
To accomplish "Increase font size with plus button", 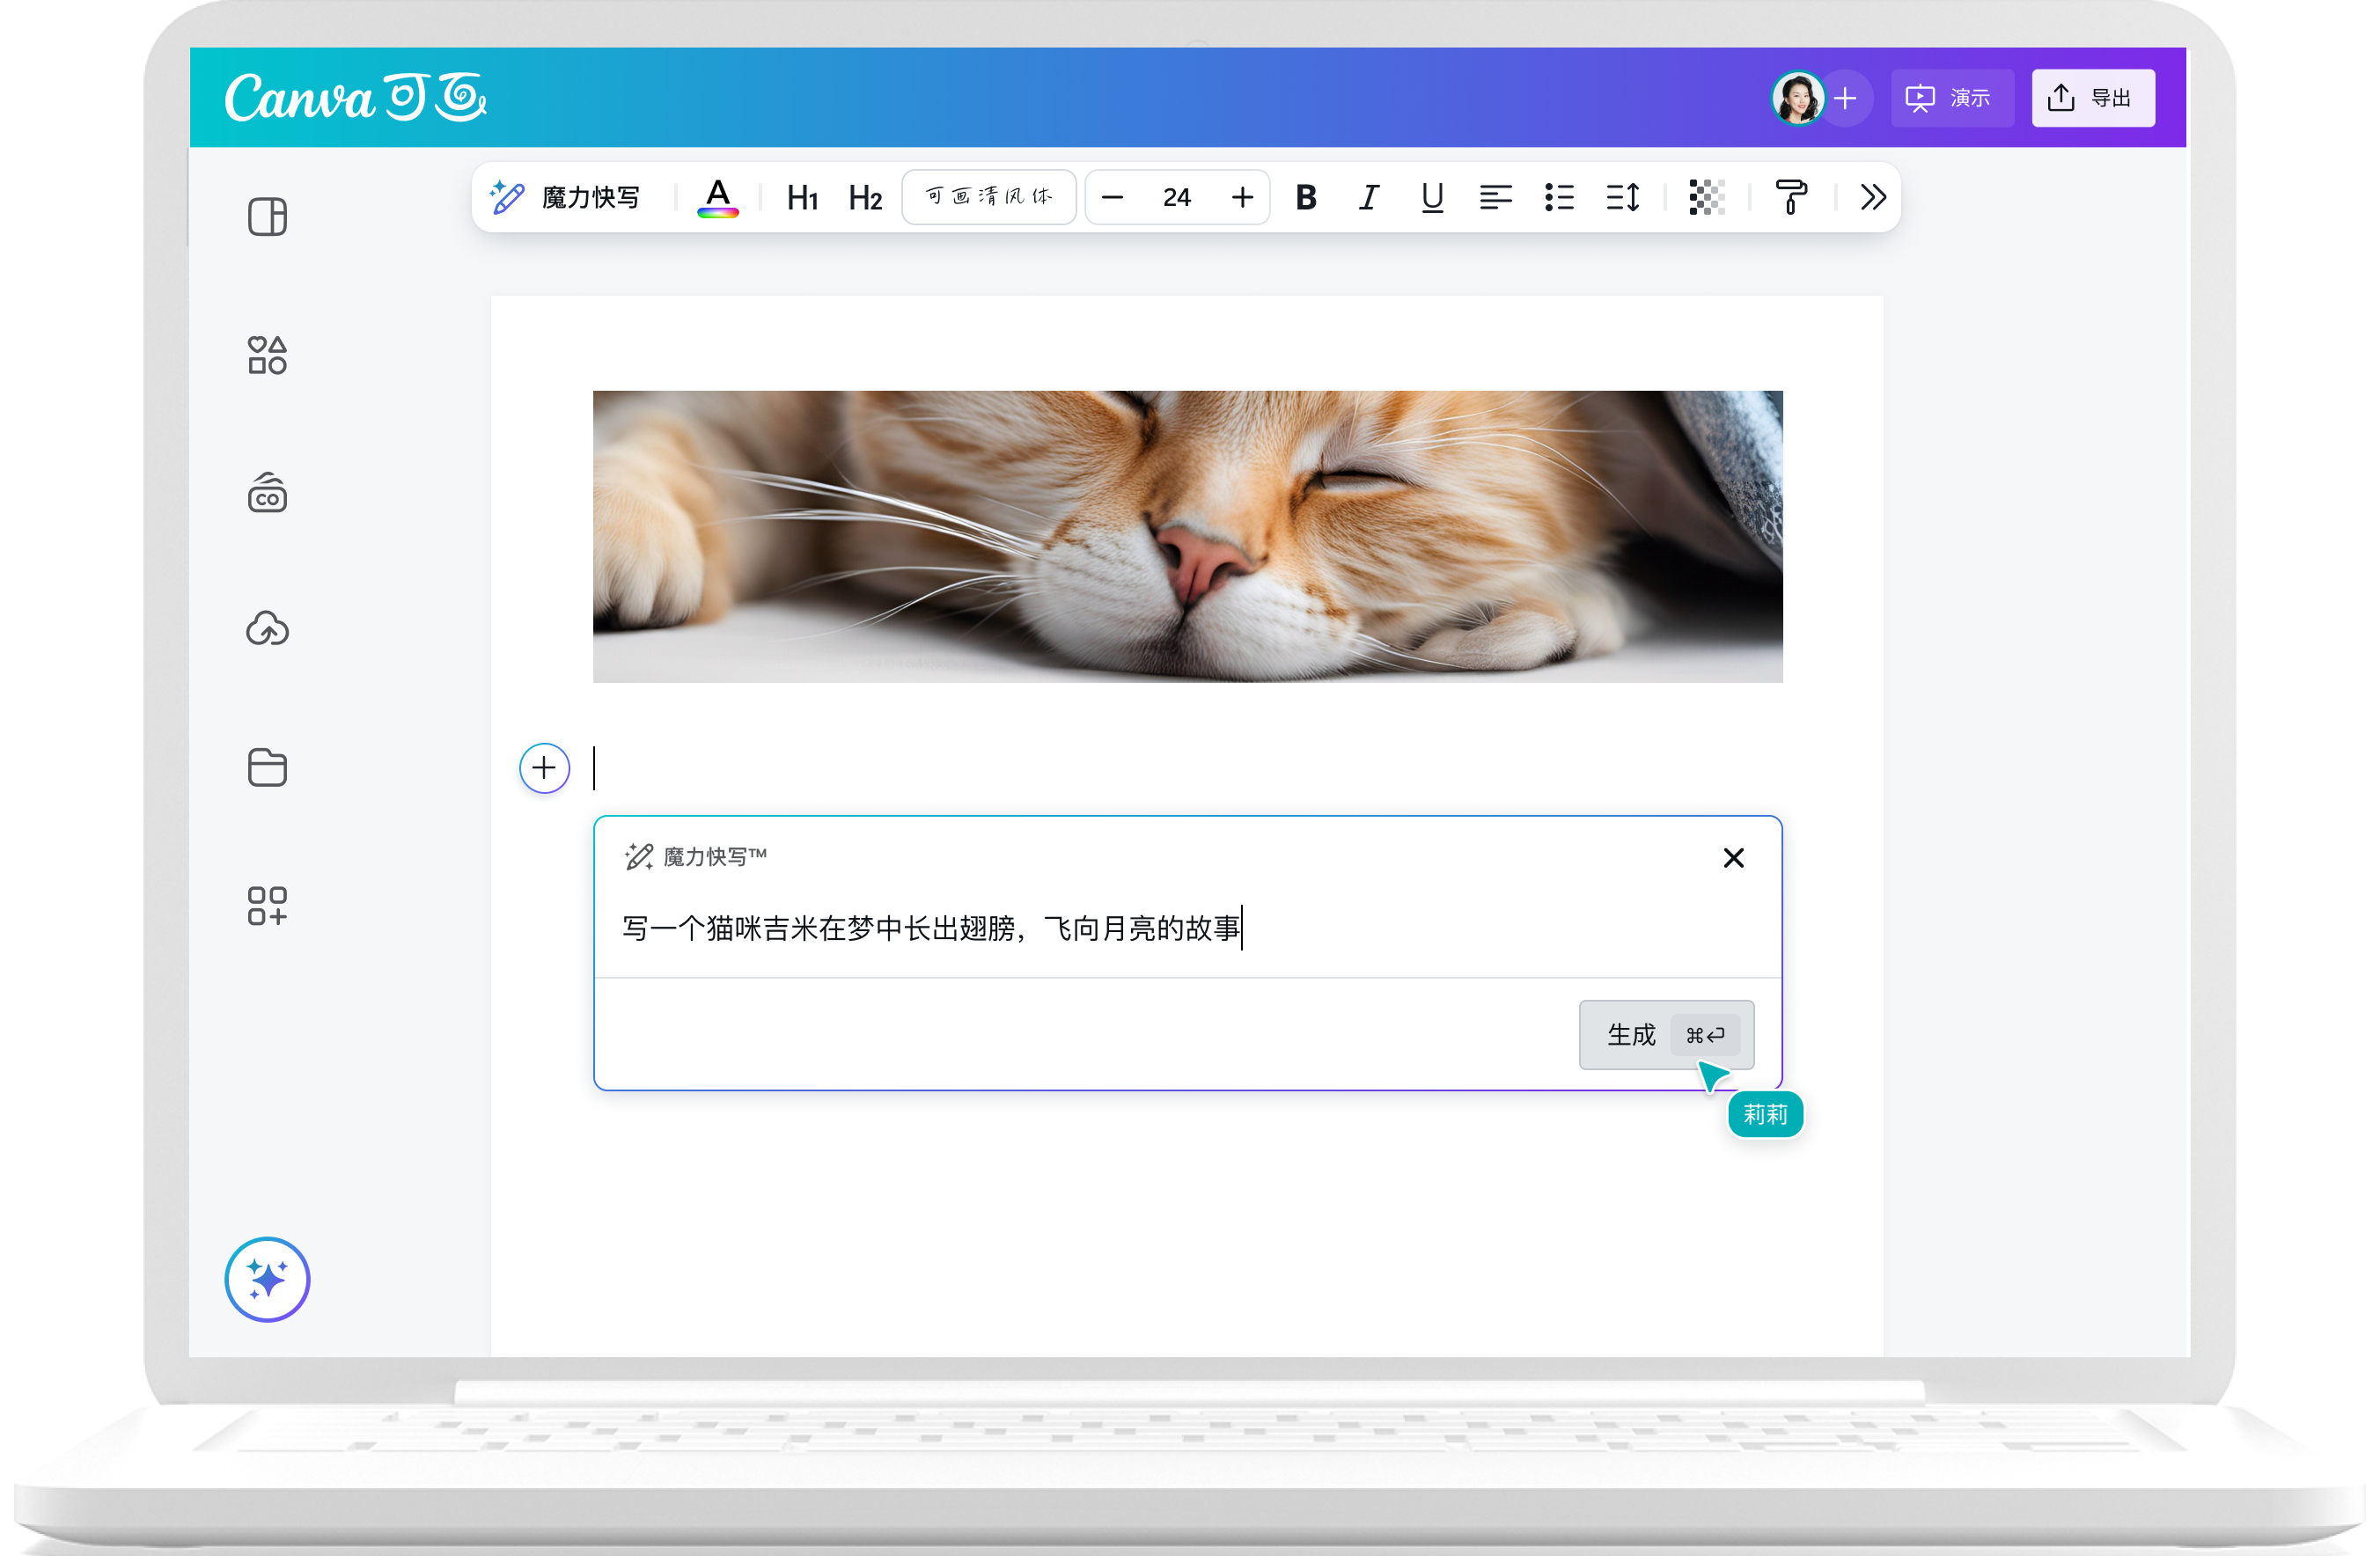I will coord(1242,197).
